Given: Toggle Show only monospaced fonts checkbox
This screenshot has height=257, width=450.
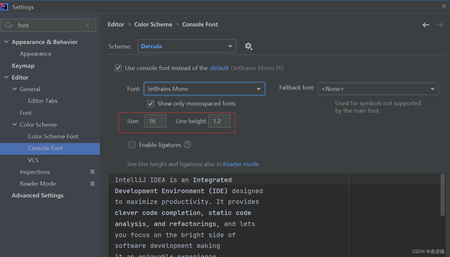Looking at the screenshot, I should 151,104.
